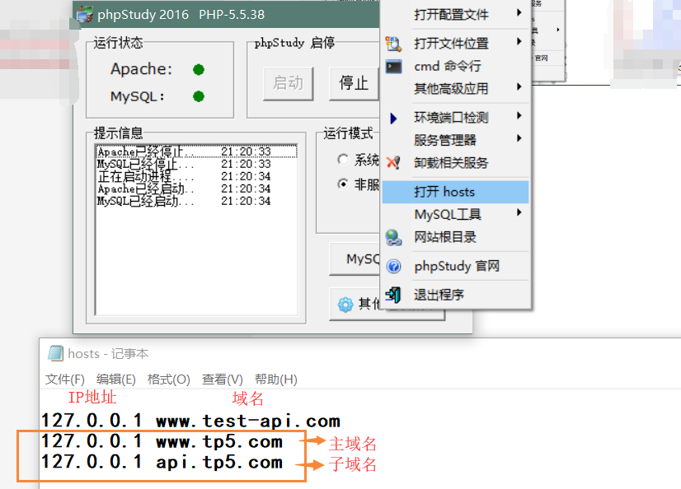Open the 帮助(H) menu in Notepad
Viewport: 681px width, 489px height.
(x=276, y=380)
